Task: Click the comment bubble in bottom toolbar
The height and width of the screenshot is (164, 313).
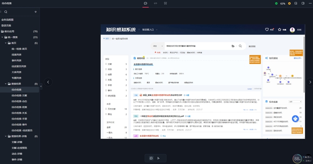Action: point(151,158)
